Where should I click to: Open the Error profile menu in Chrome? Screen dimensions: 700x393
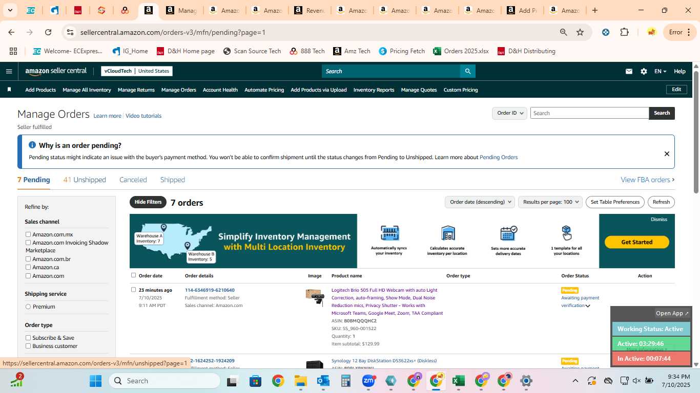(680, 32)
